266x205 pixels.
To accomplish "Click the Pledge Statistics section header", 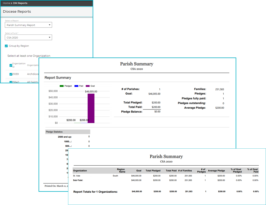I will coord(68,132).
